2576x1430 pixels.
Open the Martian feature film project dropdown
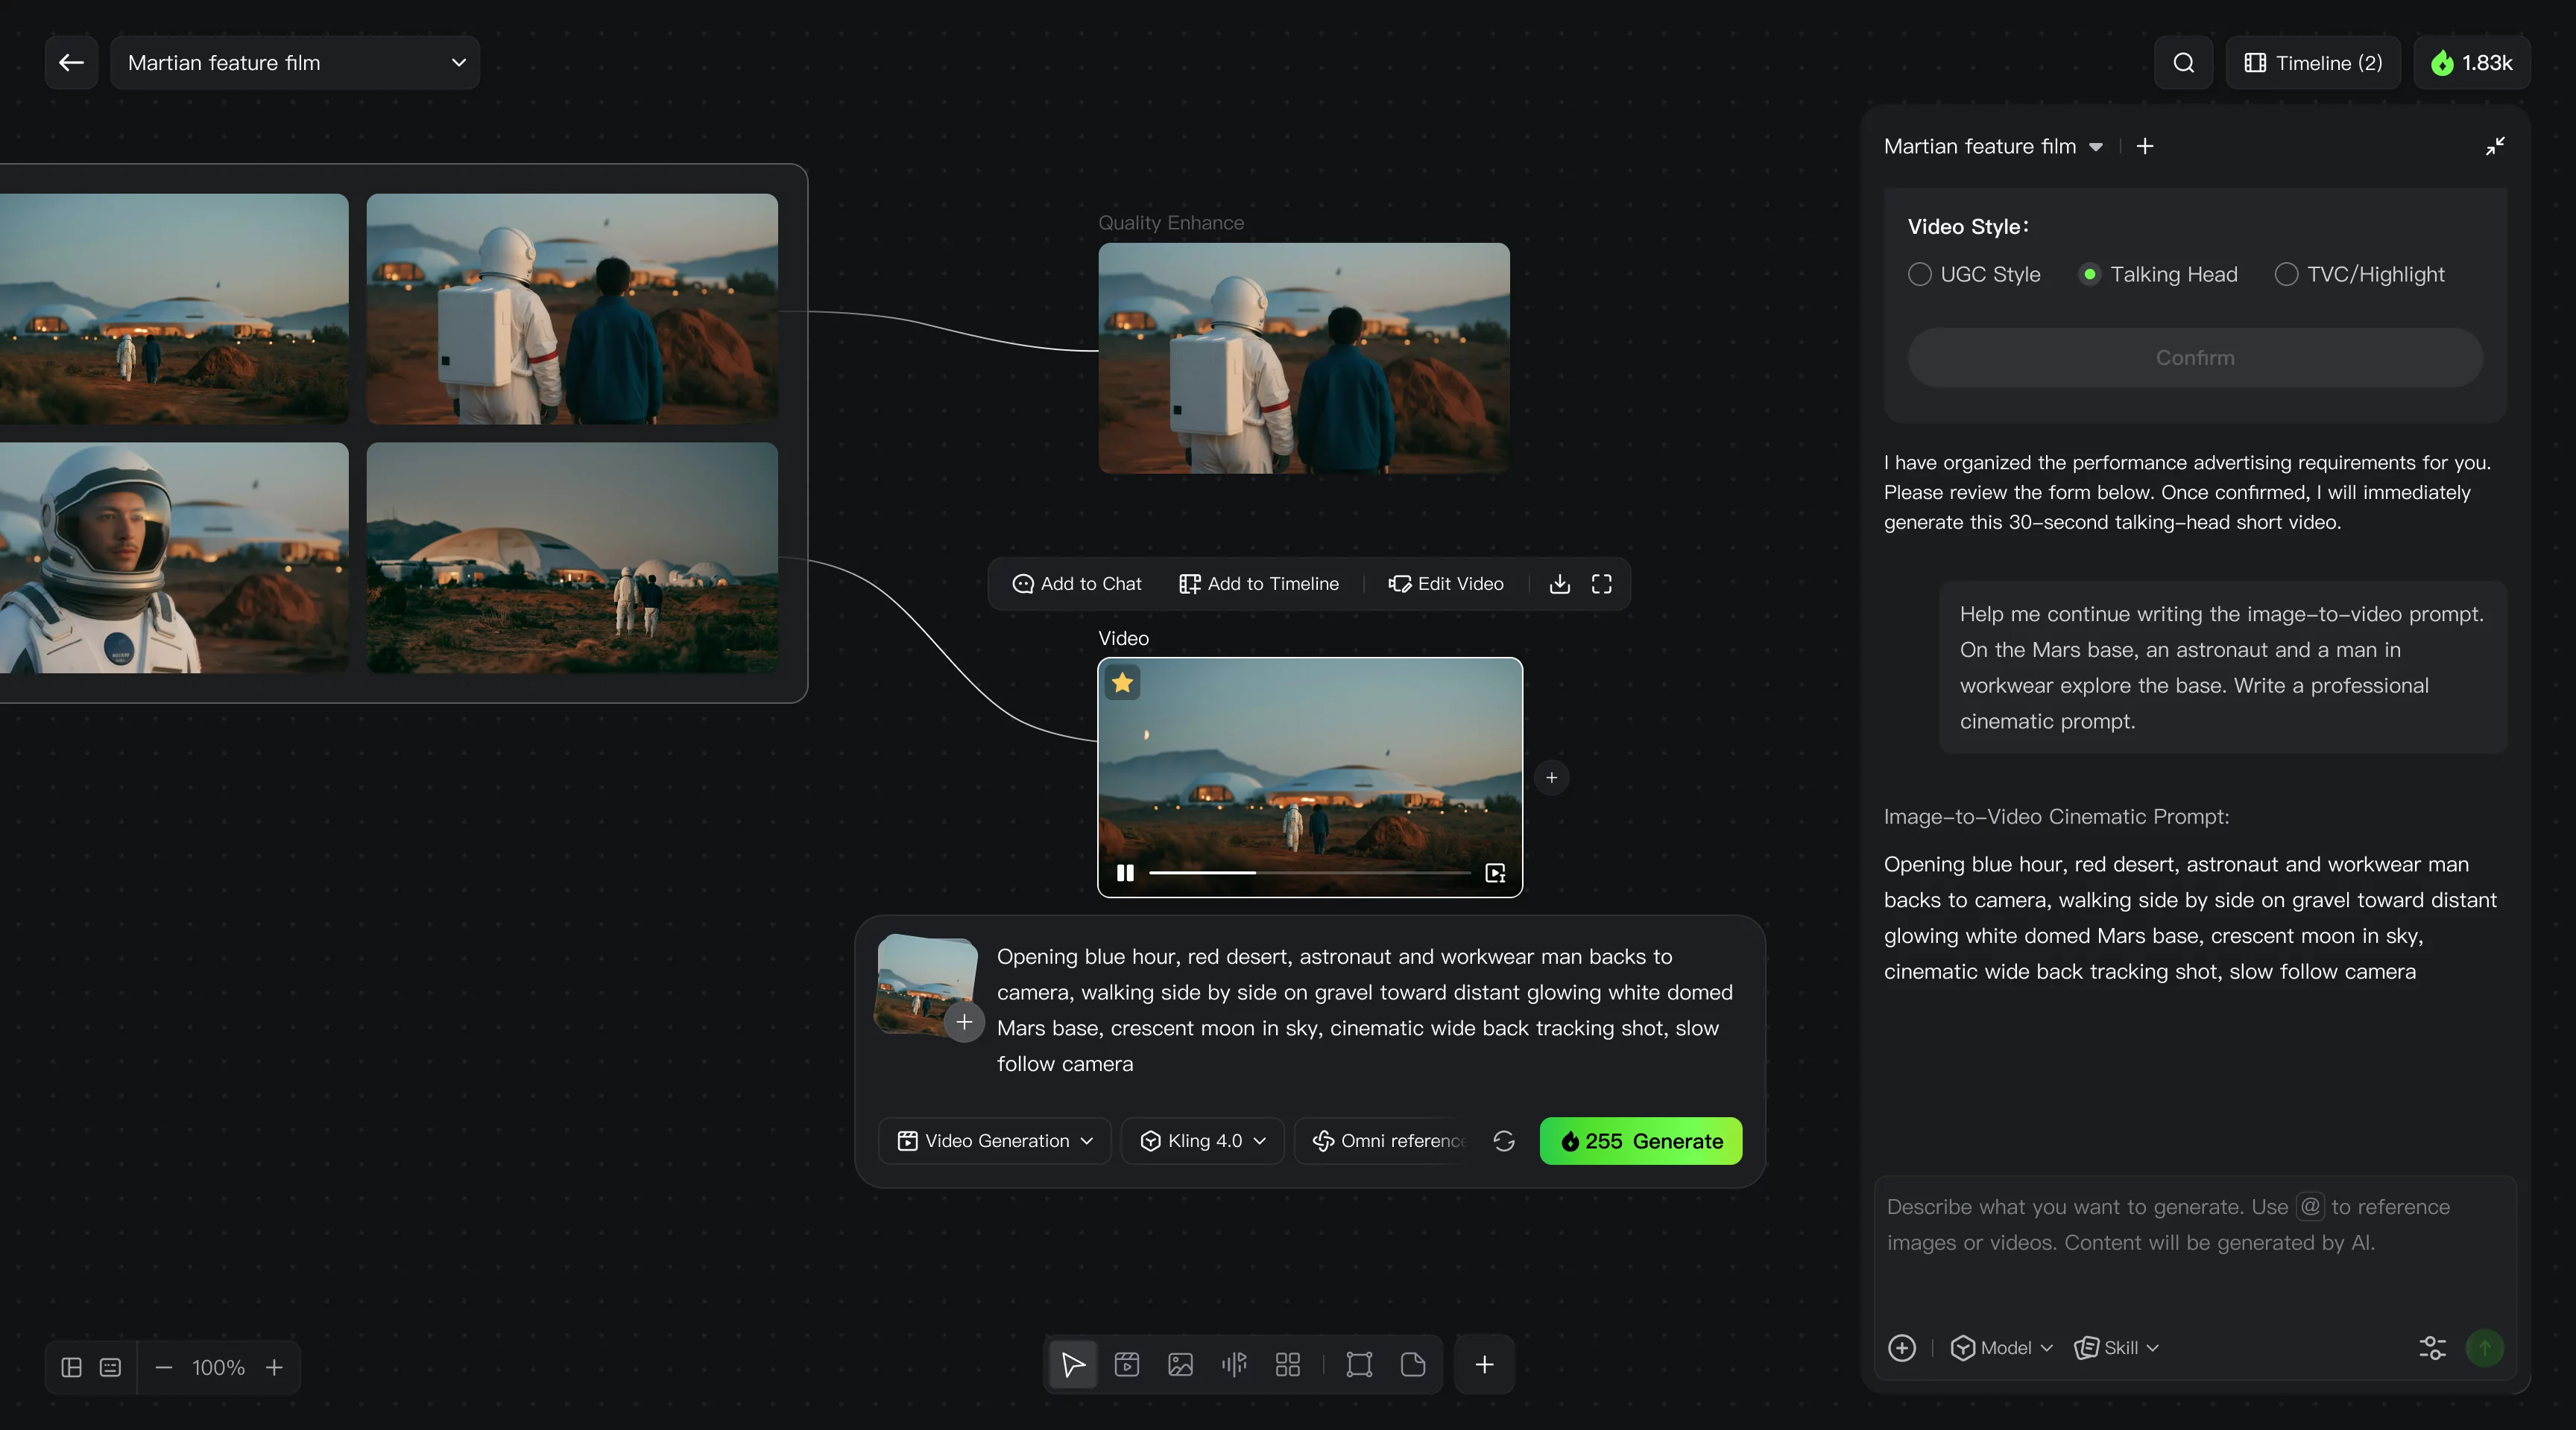(295, 63)
